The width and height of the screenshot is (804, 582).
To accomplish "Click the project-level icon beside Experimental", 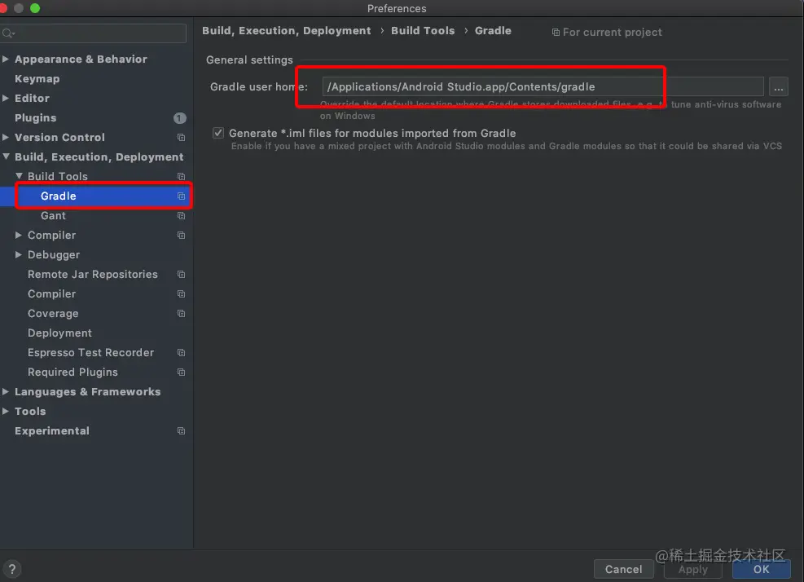I will pyautogui.click(x=181, y=431).
